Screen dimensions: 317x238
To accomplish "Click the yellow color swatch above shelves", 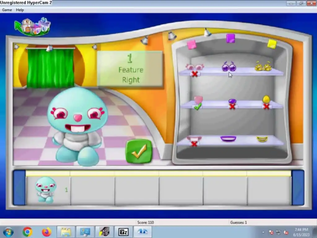I will coord(272,44).
